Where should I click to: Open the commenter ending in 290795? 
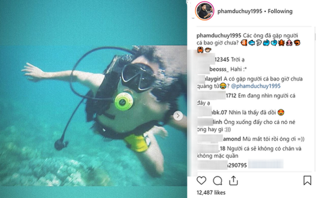click(x=222, y=165)
